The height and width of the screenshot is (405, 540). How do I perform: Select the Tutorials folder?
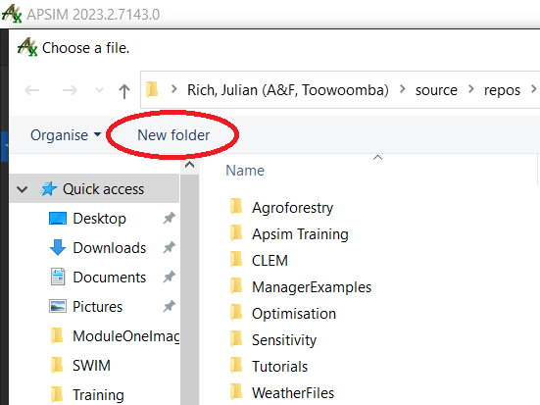279,367
